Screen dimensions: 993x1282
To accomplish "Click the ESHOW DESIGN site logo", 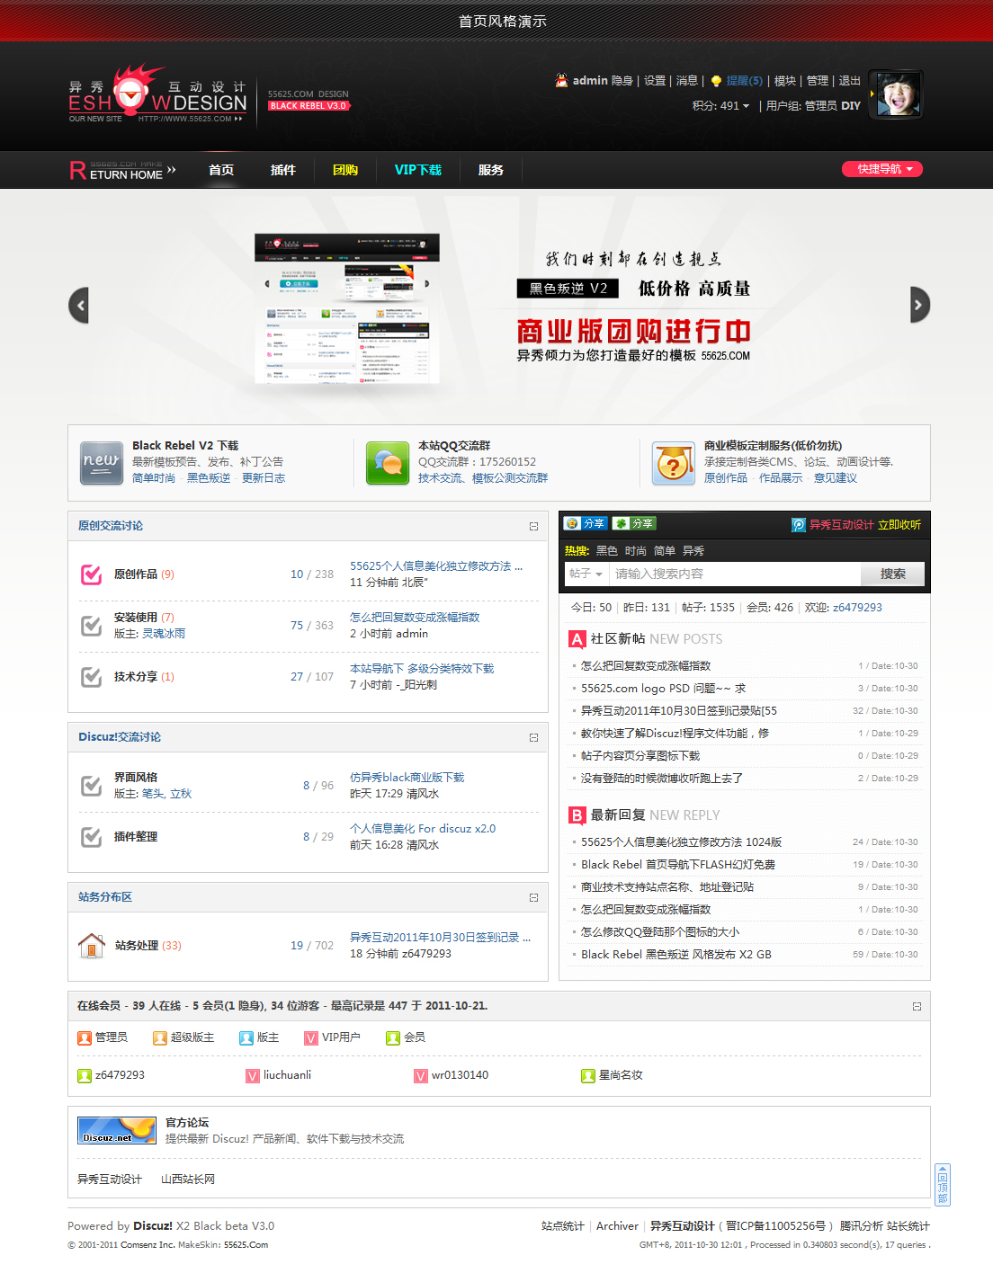I will 158,94.
